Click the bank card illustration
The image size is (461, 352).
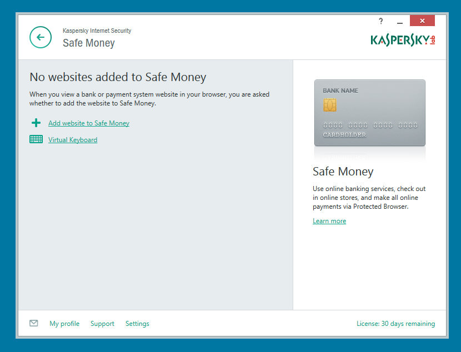click(369, 113)
